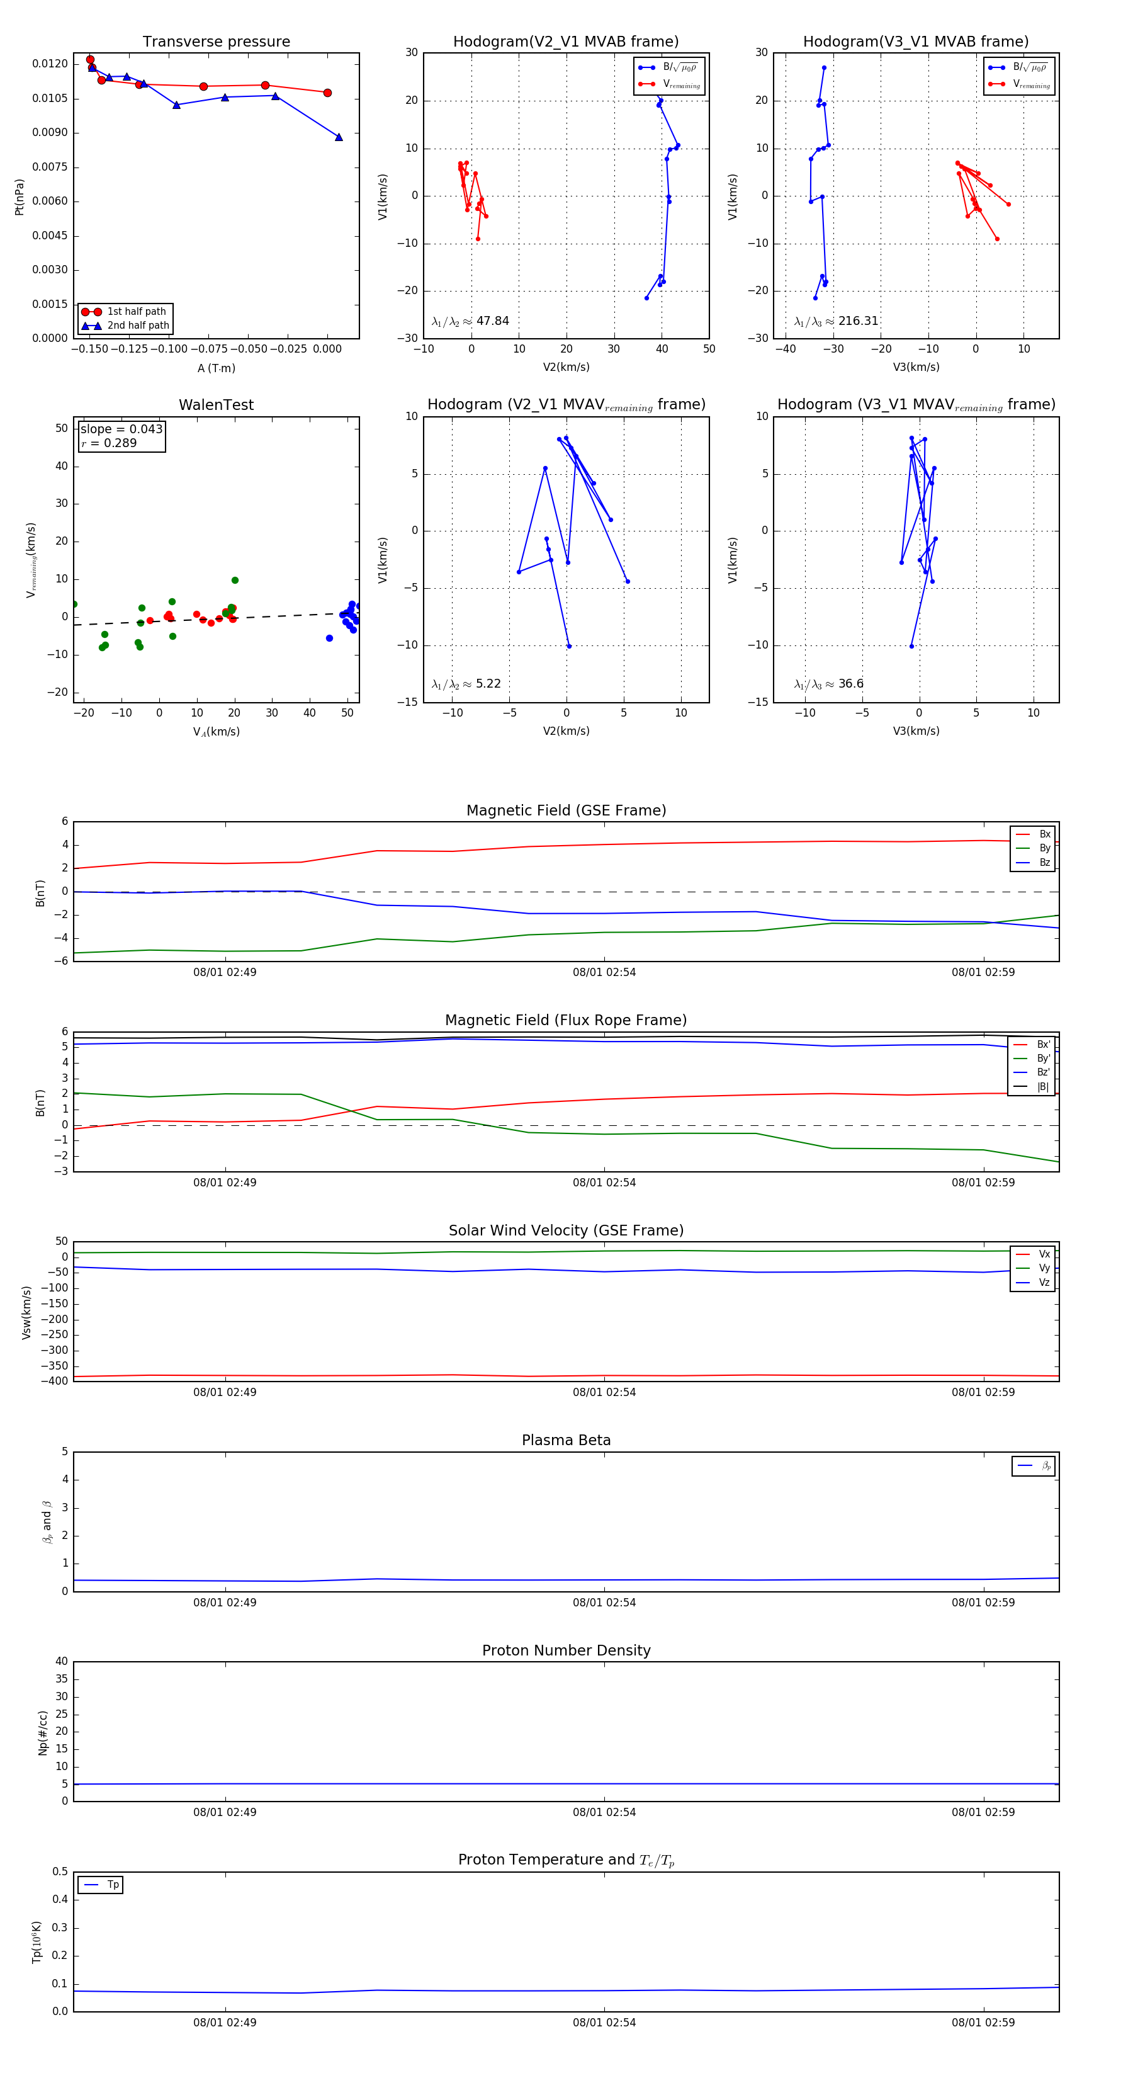Click the |B| legend entry
This screenshot has height=2078, width=1133.
coord(1032,1087)
